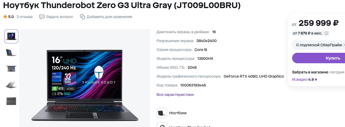The image size is (345, 127).
Task: Expand the С подпиской СберПрайм chevron
Action: 344,45
